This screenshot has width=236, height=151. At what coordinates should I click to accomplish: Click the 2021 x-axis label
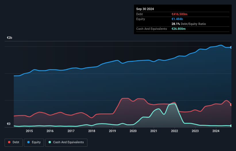pos(154,131)
